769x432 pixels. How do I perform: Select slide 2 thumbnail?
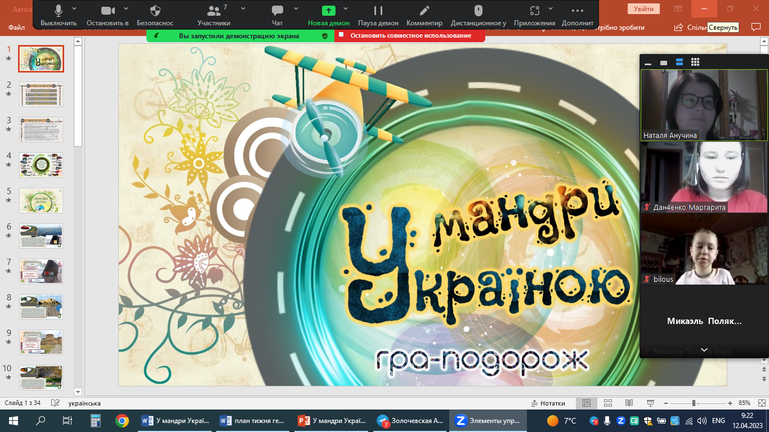click(41, 94)
